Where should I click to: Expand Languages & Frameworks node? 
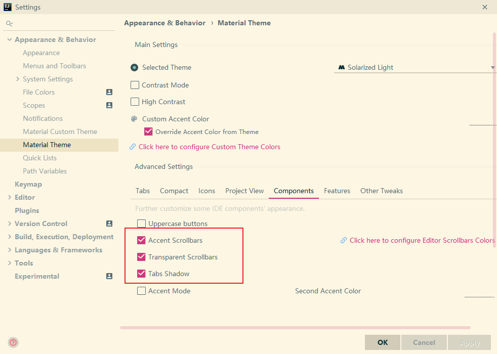(10, 250)
